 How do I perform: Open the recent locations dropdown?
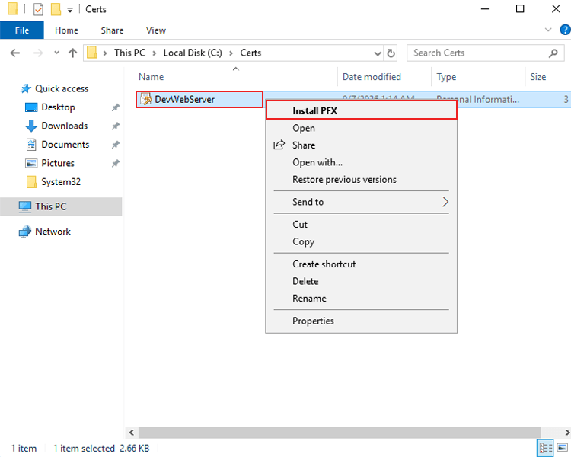click(x=56, y=53)
